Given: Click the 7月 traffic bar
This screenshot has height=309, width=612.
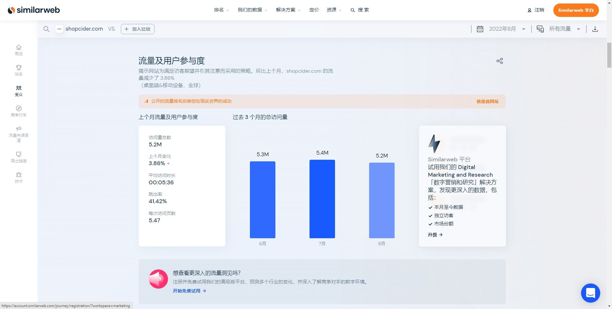Looking at the screenshot, I should point(322,199).
